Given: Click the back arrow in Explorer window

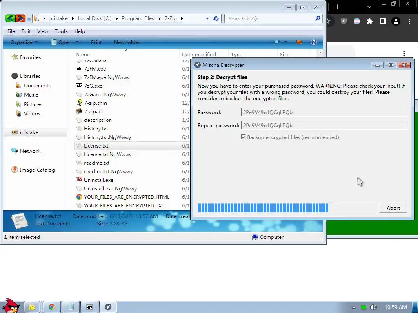Looking at the screenshot, I should (10, 18).
